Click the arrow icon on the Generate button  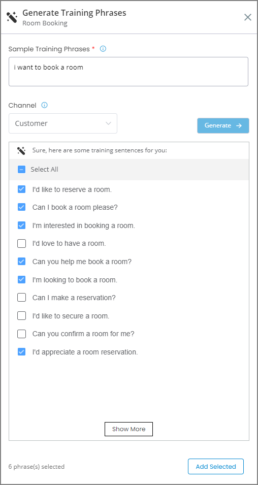239,125
